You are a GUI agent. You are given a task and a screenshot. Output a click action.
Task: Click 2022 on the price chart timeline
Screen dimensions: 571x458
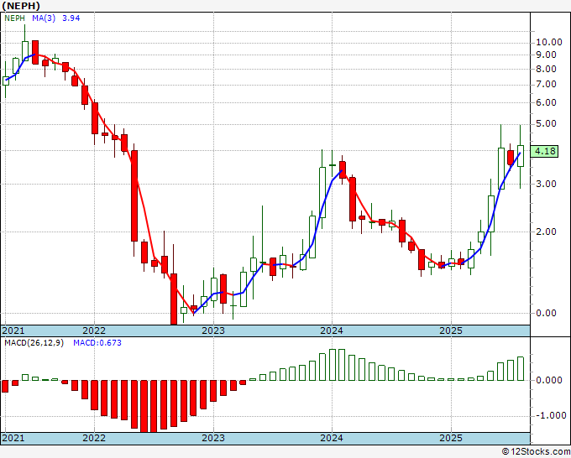94,330
